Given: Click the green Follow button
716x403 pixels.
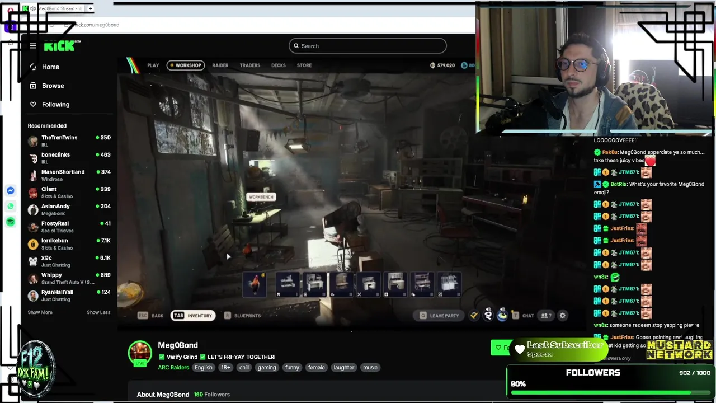Looking at the screenshot, I should point(501,348).
